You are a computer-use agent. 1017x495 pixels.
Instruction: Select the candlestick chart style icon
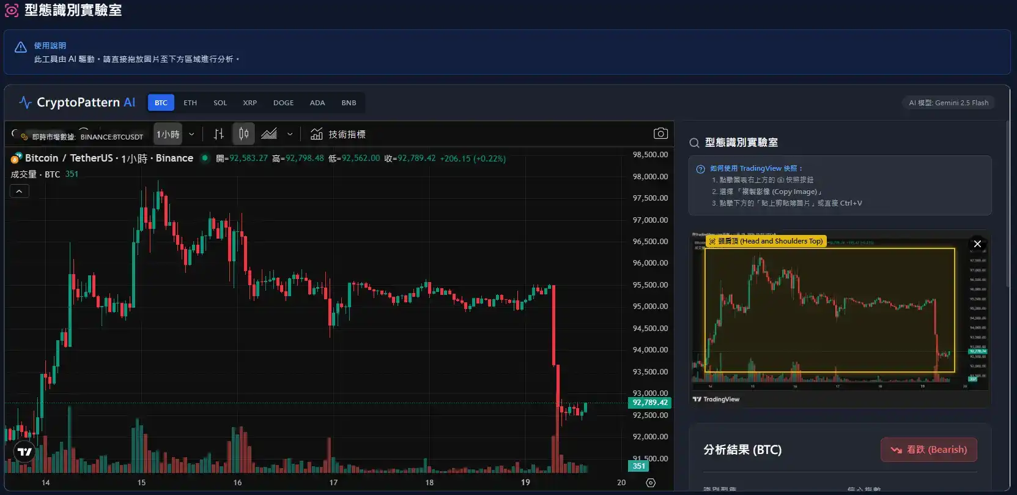coord(243,134)
